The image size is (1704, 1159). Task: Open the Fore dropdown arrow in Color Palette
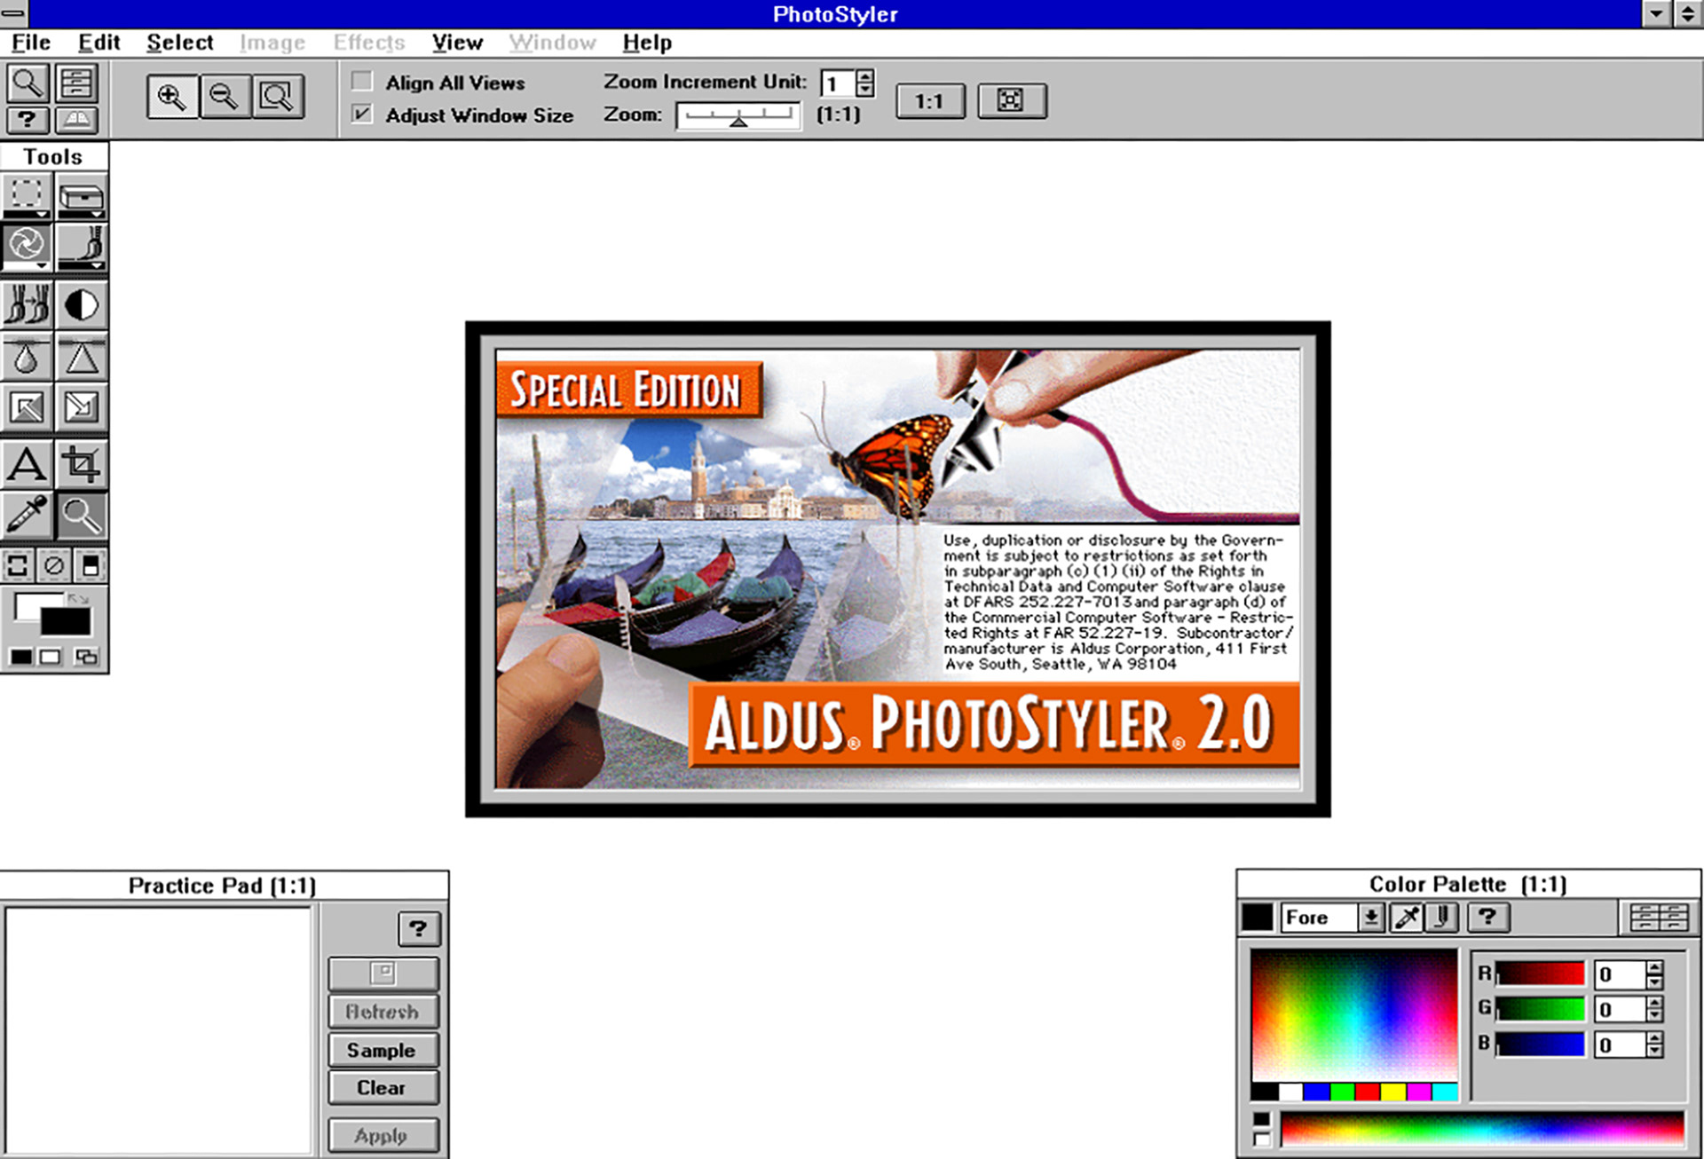(1371, 917)
